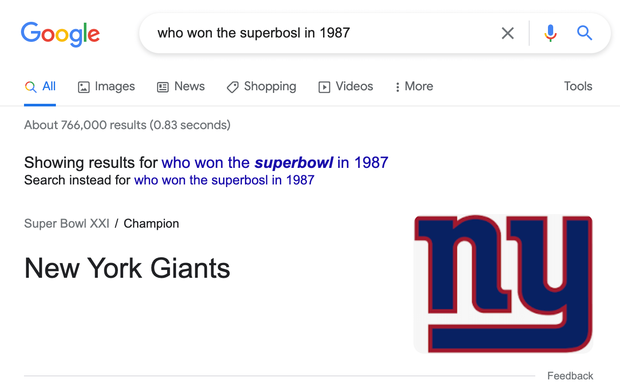
Task: Search instead for the superbosl spelling
Action: (x=224, y=180)
